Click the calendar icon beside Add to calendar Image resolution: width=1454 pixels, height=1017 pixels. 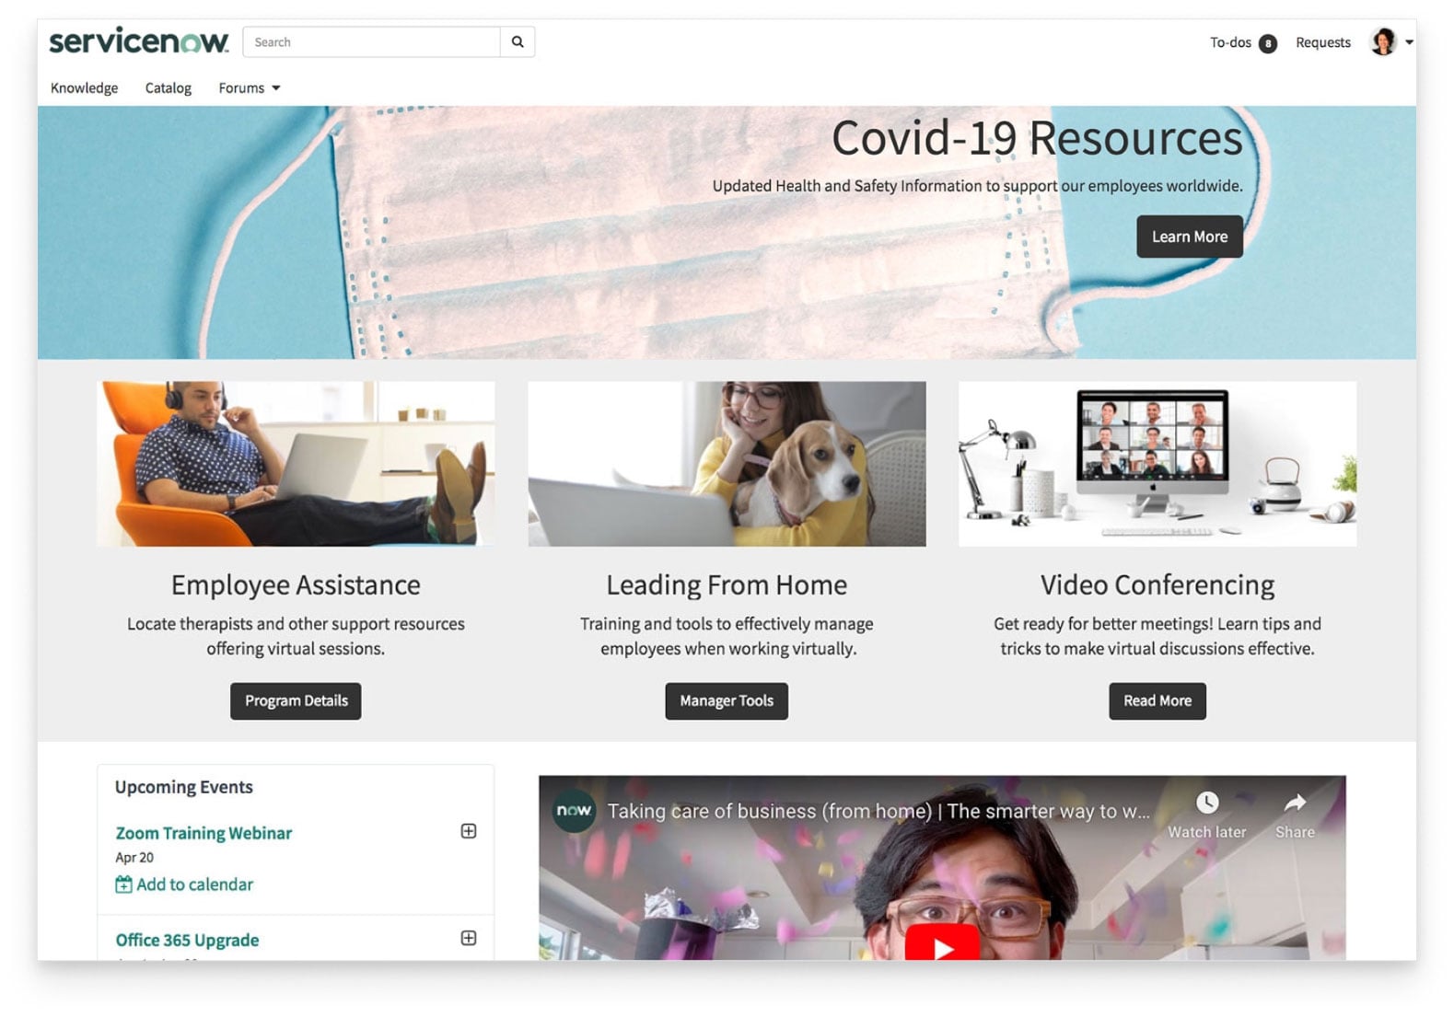[123, 884]
